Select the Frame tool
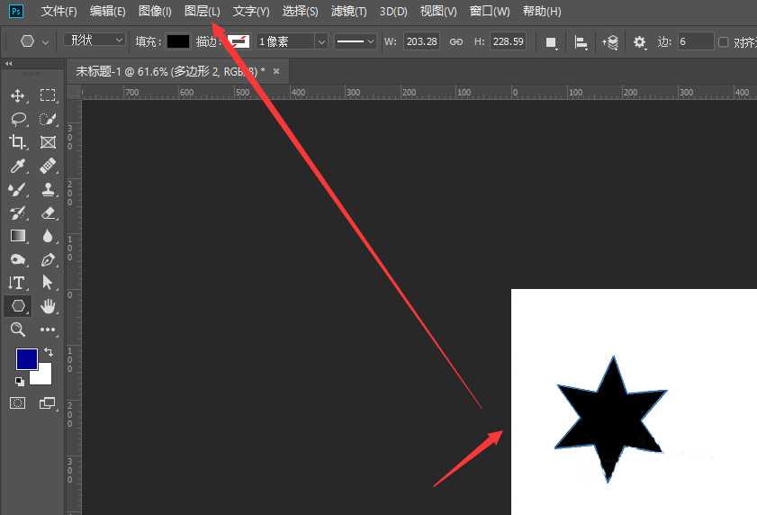The height and width of the screenshot is (515, 757). pyautogui.click(x=48, y=142)
